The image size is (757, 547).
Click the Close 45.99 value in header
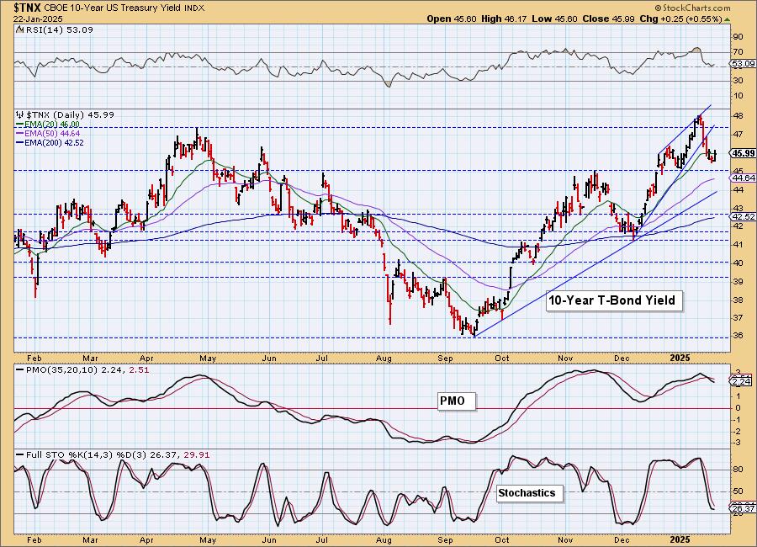coord(608,19)
